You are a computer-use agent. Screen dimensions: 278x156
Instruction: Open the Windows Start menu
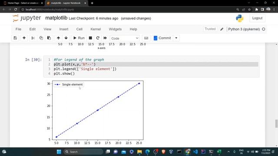59,152
